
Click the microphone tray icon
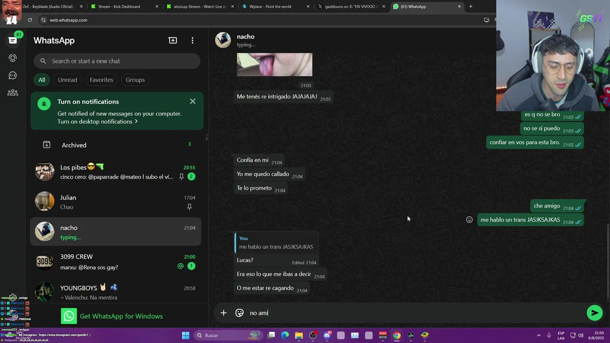(549, 335)
